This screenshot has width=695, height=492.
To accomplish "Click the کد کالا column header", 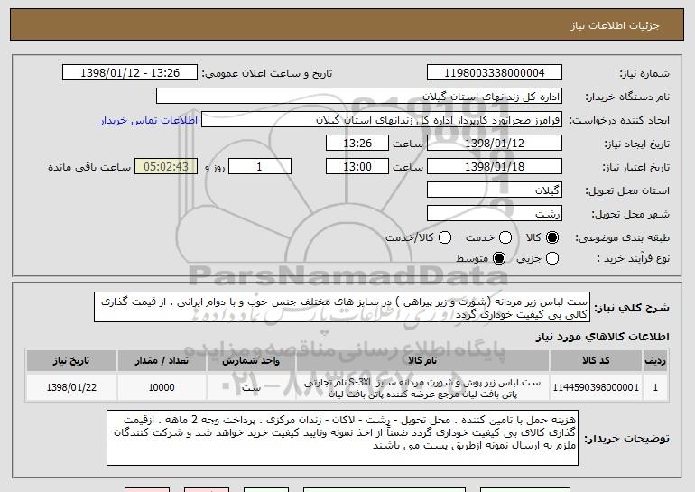I will click(596, 361).
